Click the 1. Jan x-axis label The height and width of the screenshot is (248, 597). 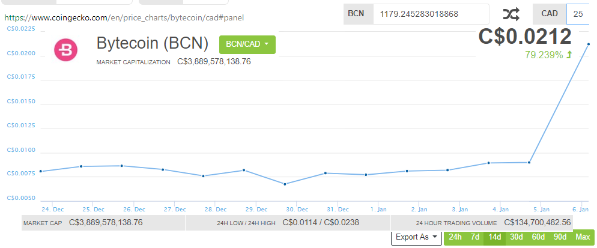tap(378, 209)
